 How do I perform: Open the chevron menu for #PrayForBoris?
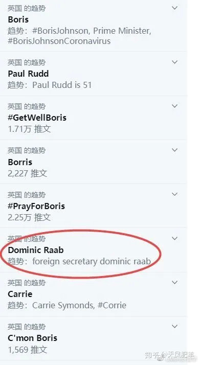tap(174, 194)
